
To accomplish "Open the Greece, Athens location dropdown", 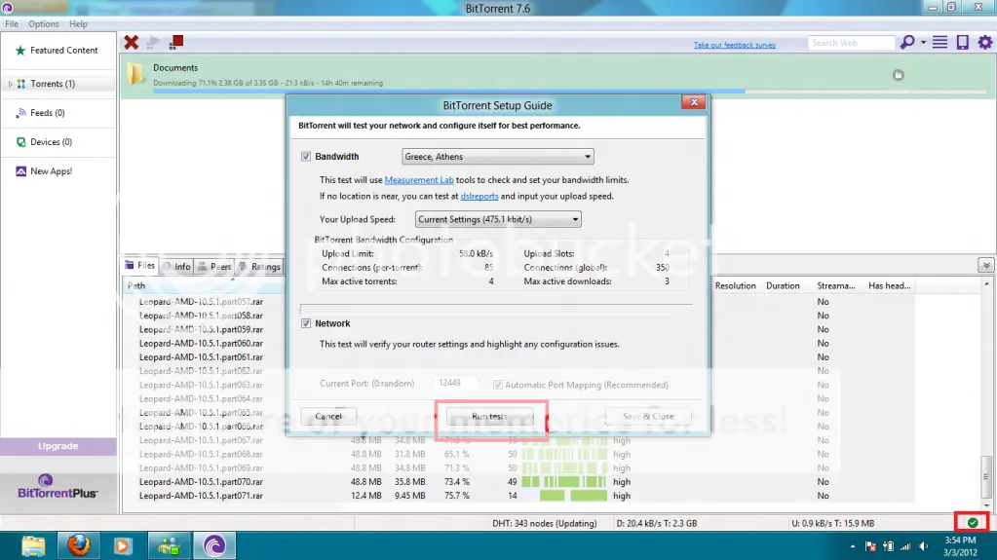I will point(498,157).
